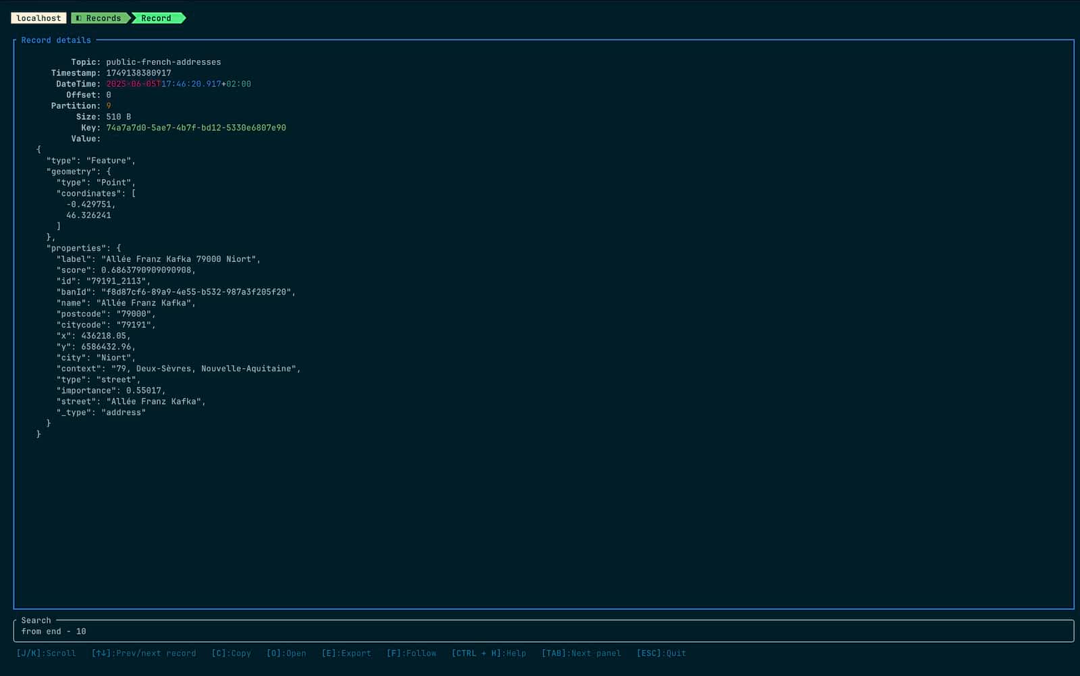Click the localhost breadcrumb
This screenshot has width=1080, height=676.
pyautogui.click(x=38, y=18)
